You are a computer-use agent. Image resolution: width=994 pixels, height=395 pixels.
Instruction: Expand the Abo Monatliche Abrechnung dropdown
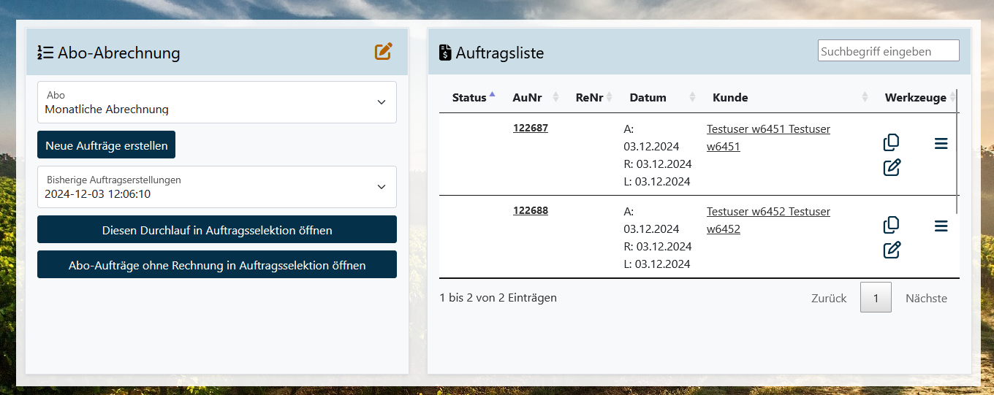coord(217,102)
